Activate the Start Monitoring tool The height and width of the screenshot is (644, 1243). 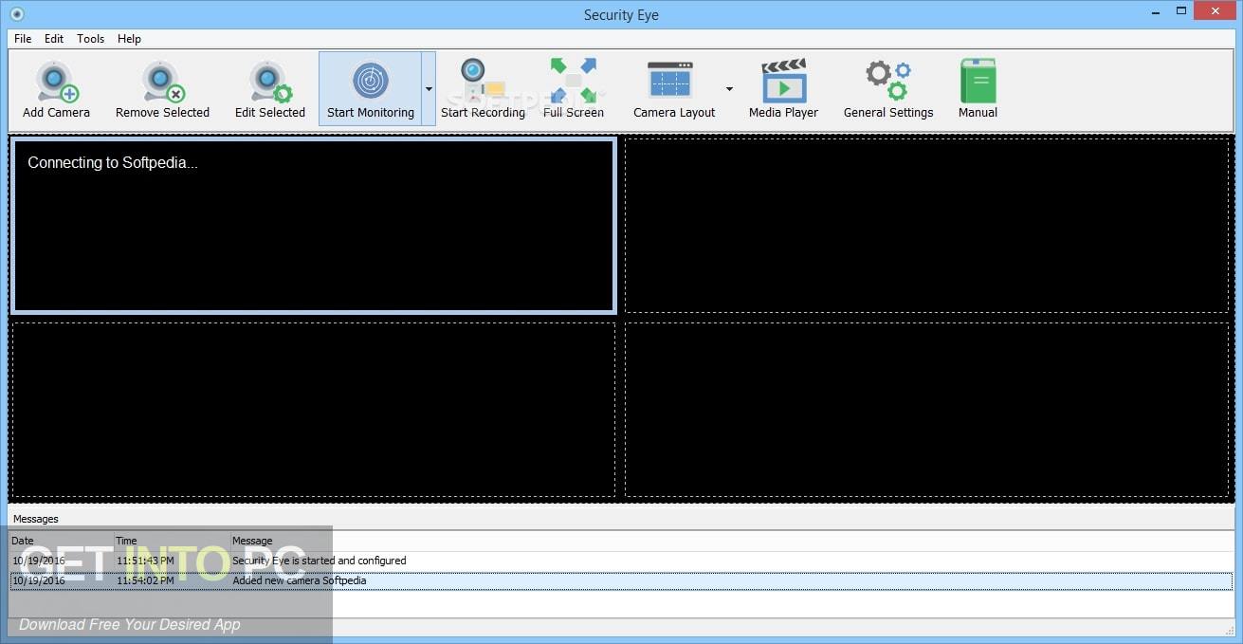pos(370,81)
